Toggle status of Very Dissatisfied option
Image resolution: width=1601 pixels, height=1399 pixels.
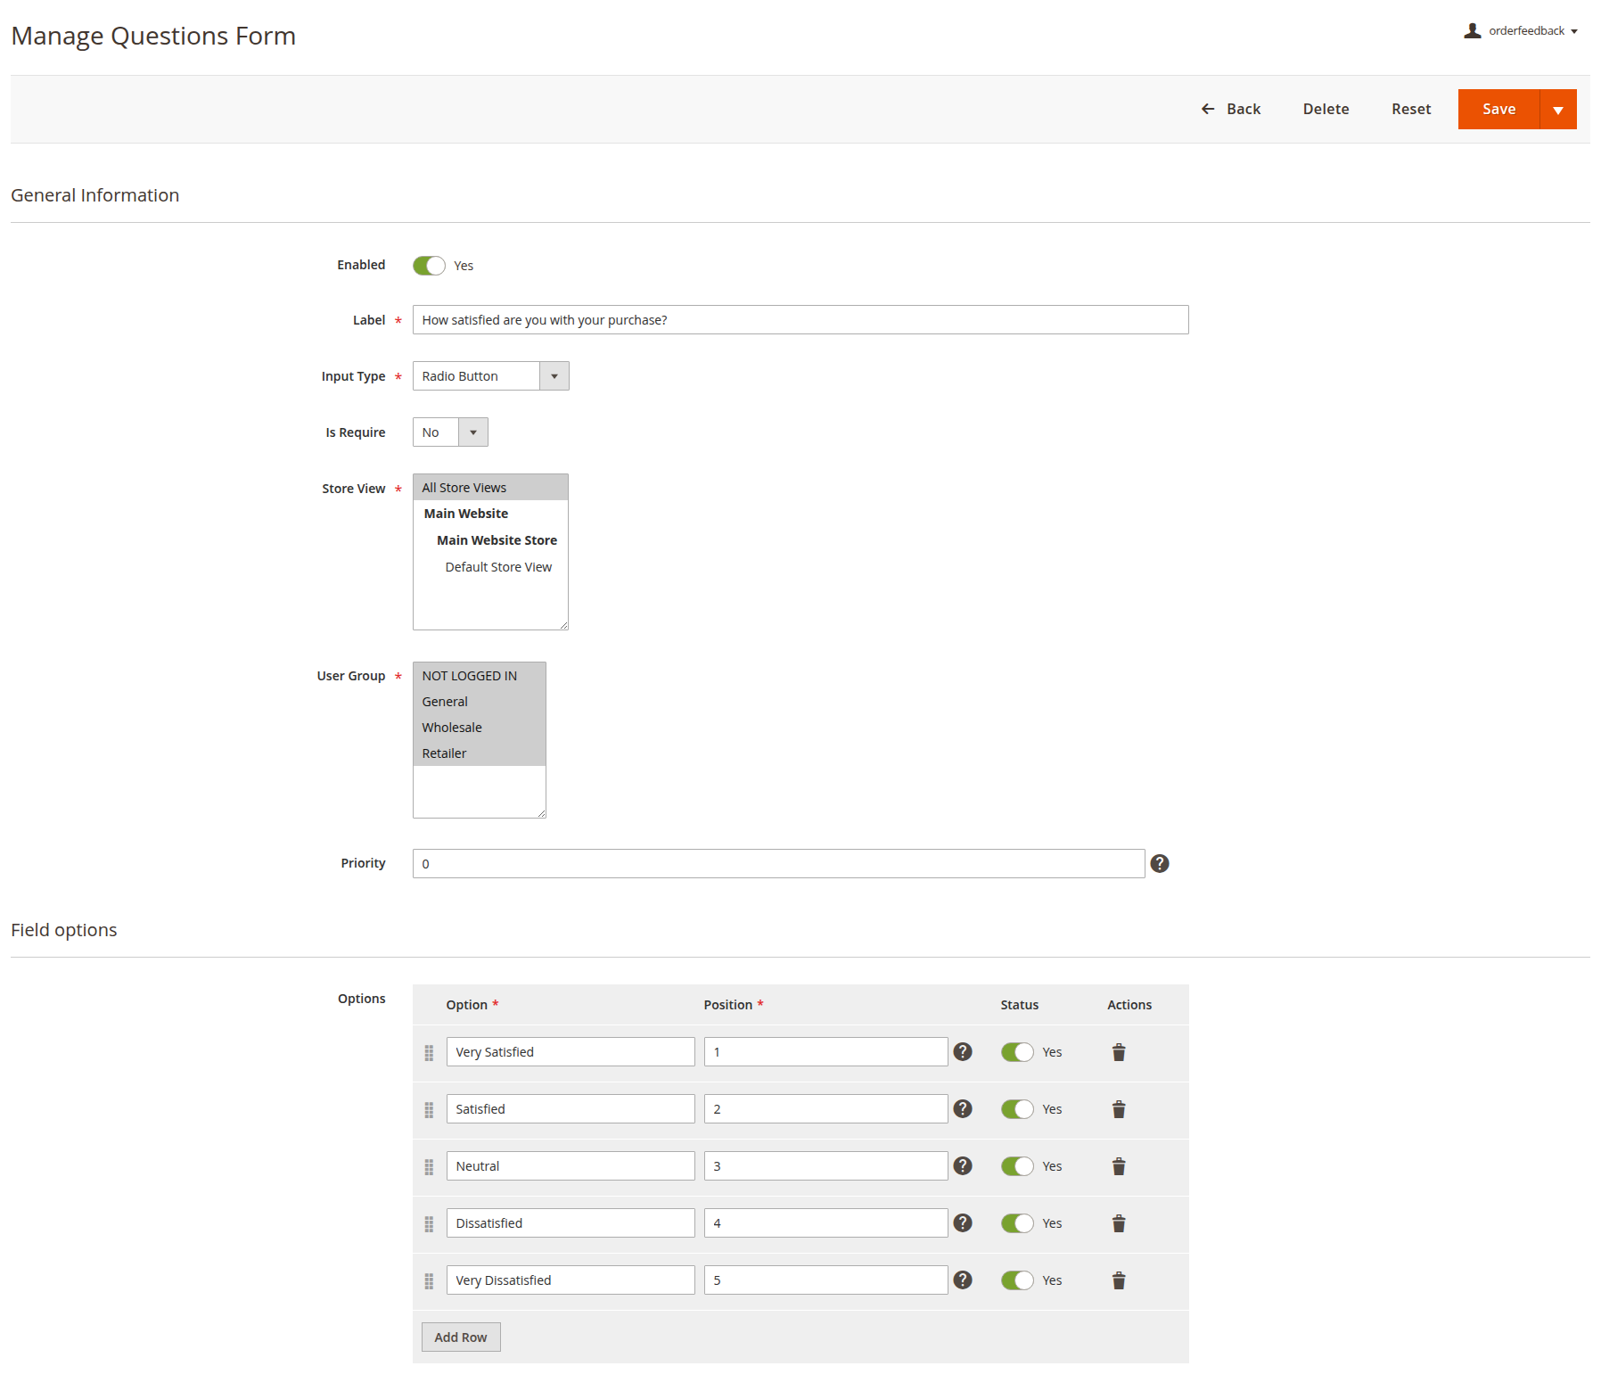[x=1017, y=1280]
